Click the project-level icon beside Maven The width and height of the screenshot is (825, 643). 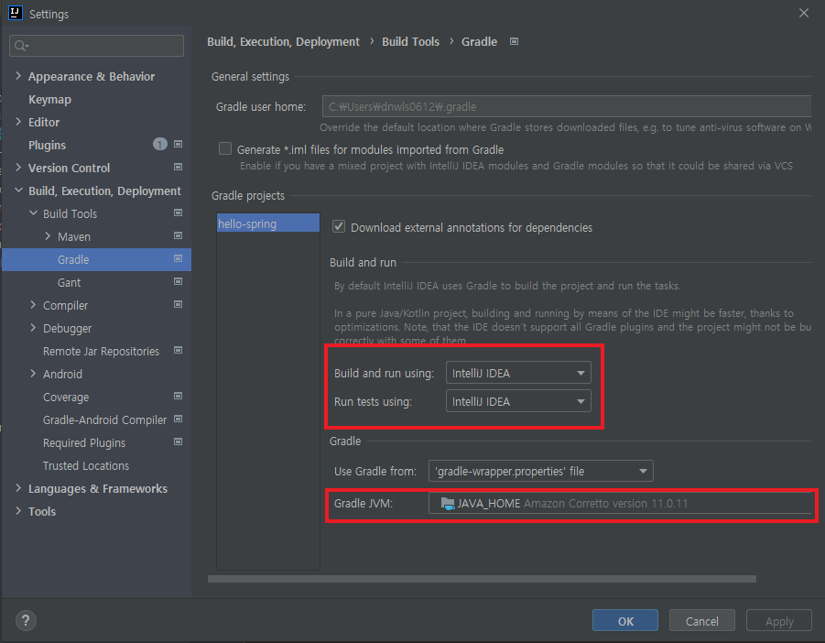(x=178, y=236)
